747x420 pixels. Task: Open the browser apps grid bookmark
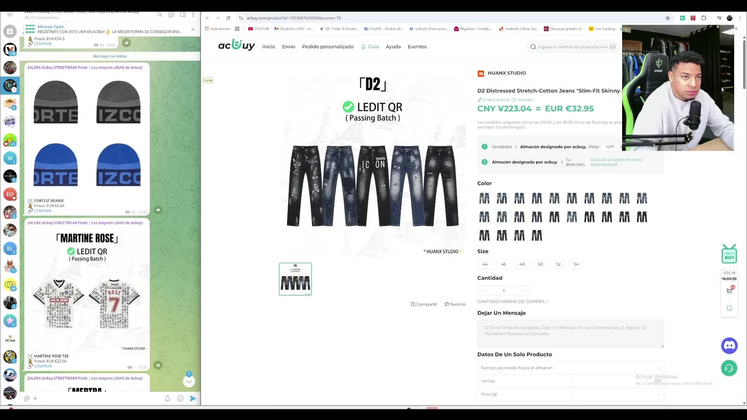238,29
